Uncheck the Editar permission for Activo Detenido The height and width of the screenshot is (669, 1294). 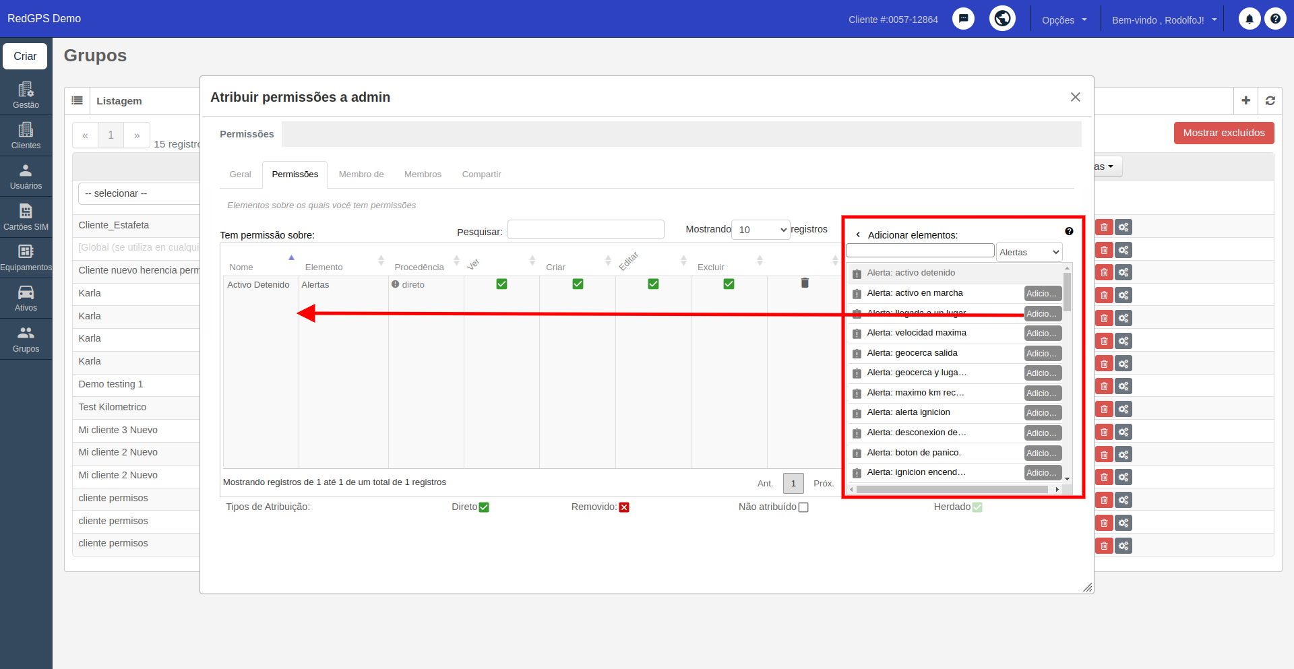[x=653, y=284]
